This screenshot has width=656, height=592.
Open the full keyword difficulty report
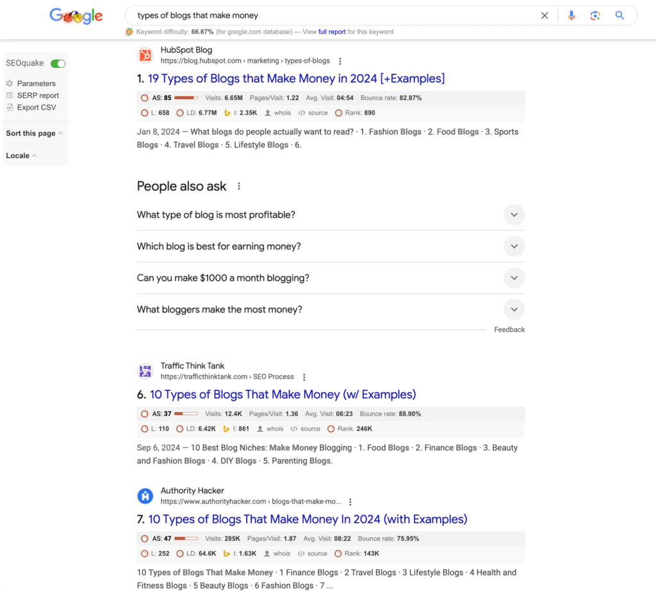point(333,31)
